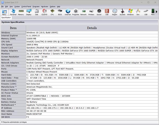Open the Region clock icon
159x125 pixels.
point(115,12)
